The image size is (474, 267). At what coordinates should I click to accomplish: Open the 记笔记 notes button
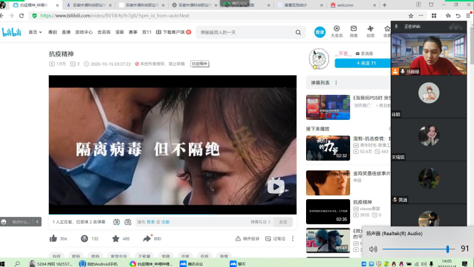tap(275, 239)
